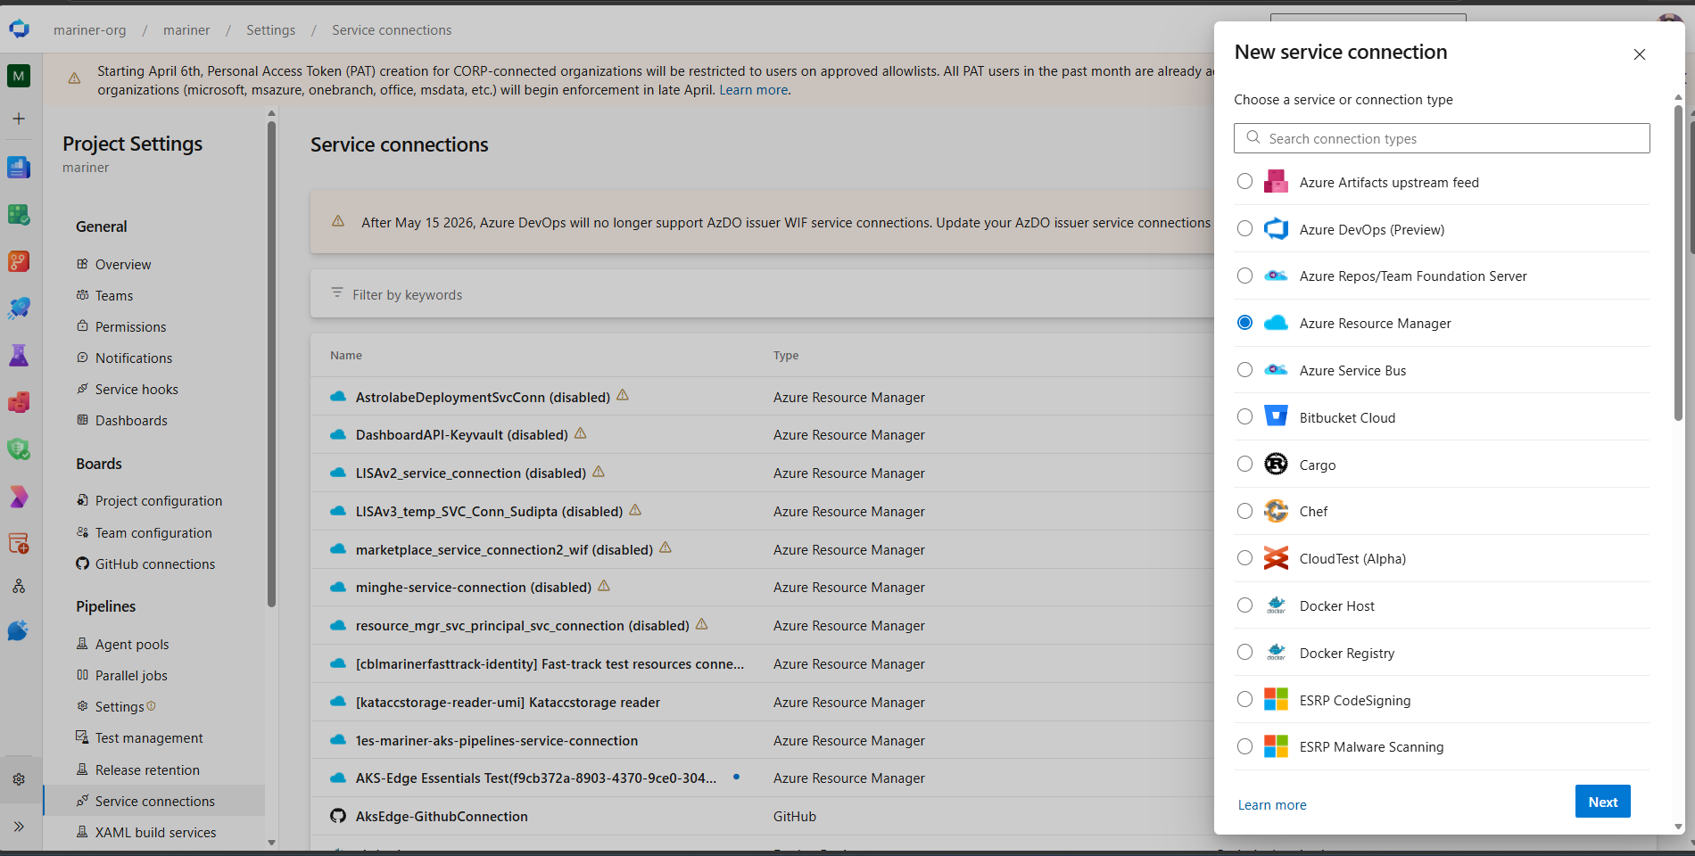Close the New service connection panel
1695x856 pixels.
(1640, 54)
